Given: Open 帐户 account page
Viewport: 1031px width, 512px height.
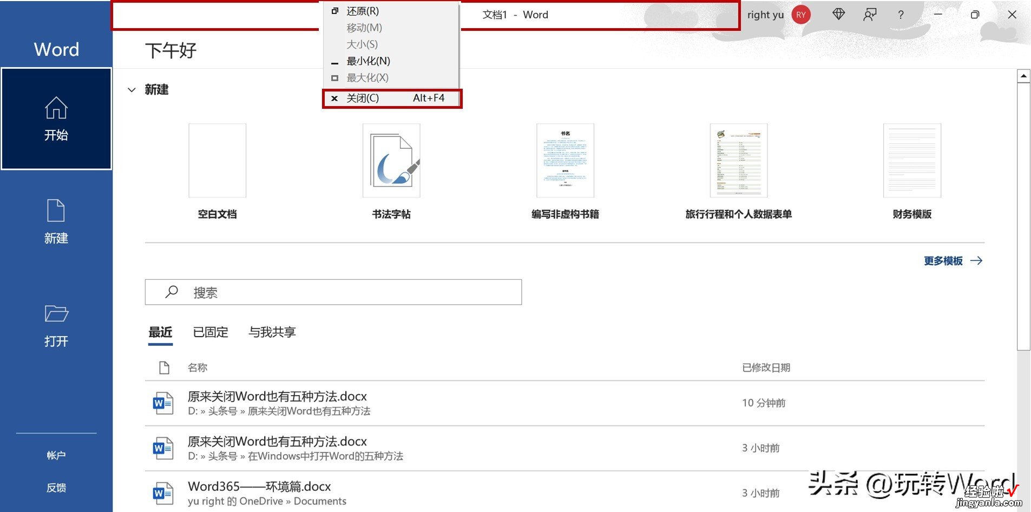Looking at the screenshot, I should (56, 455).
